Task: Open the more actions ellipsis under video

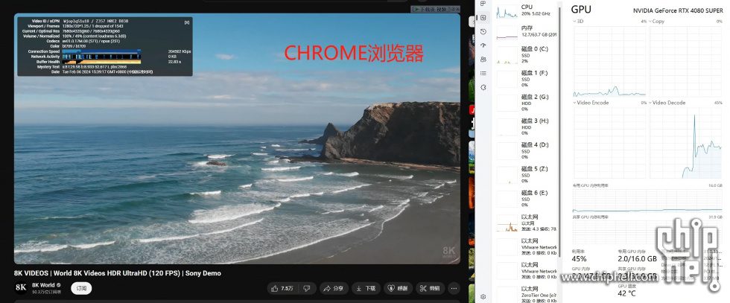Action: click(x=454, y=289)
